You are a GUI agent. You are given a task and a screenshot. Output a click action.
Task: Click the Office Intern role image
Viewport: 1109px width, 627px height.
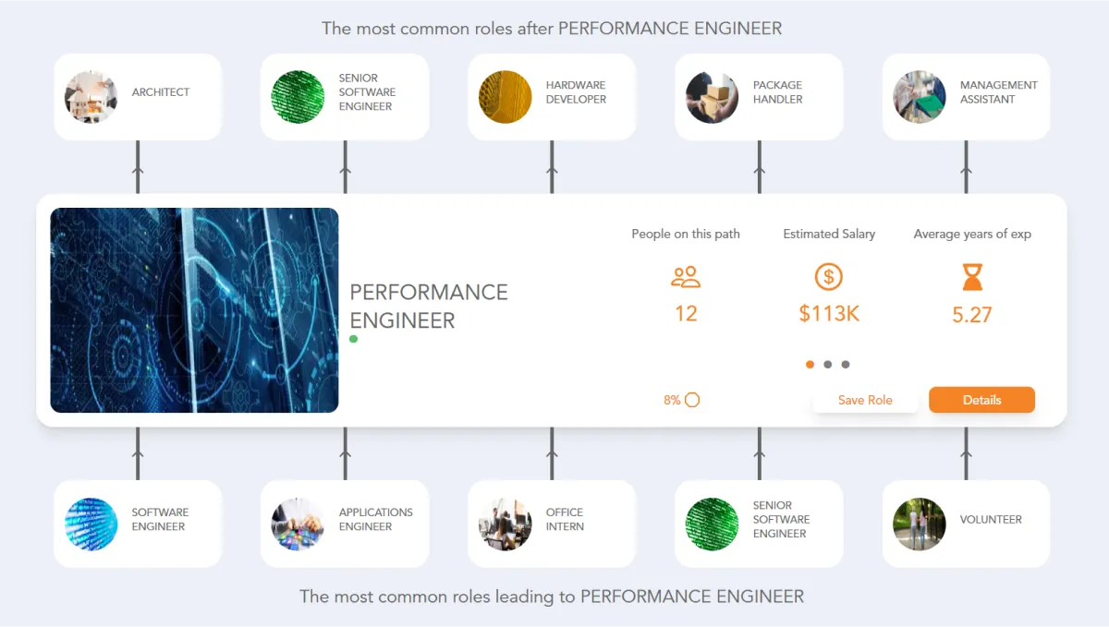click(505, 524)
